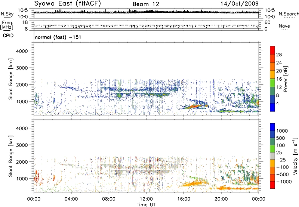Click the 'Beam 12' label

click(146, 4)
